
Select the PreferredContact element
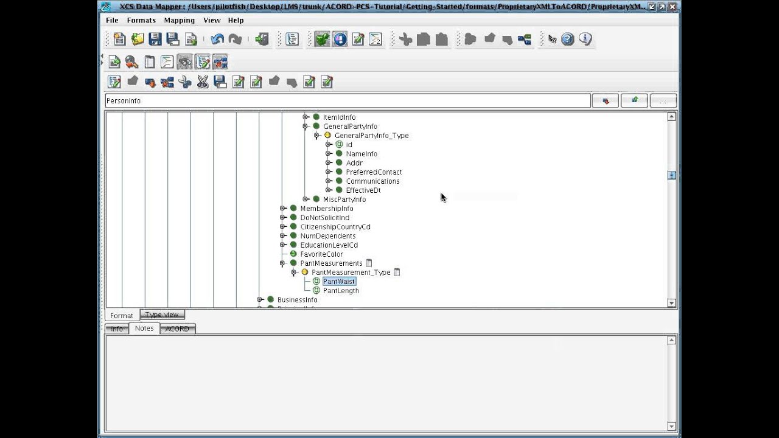click(374, 172)
